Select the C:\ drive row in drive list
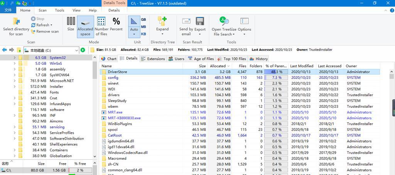Image resolution: width=395 pixels, height=175 pixels. coord(46,170)
